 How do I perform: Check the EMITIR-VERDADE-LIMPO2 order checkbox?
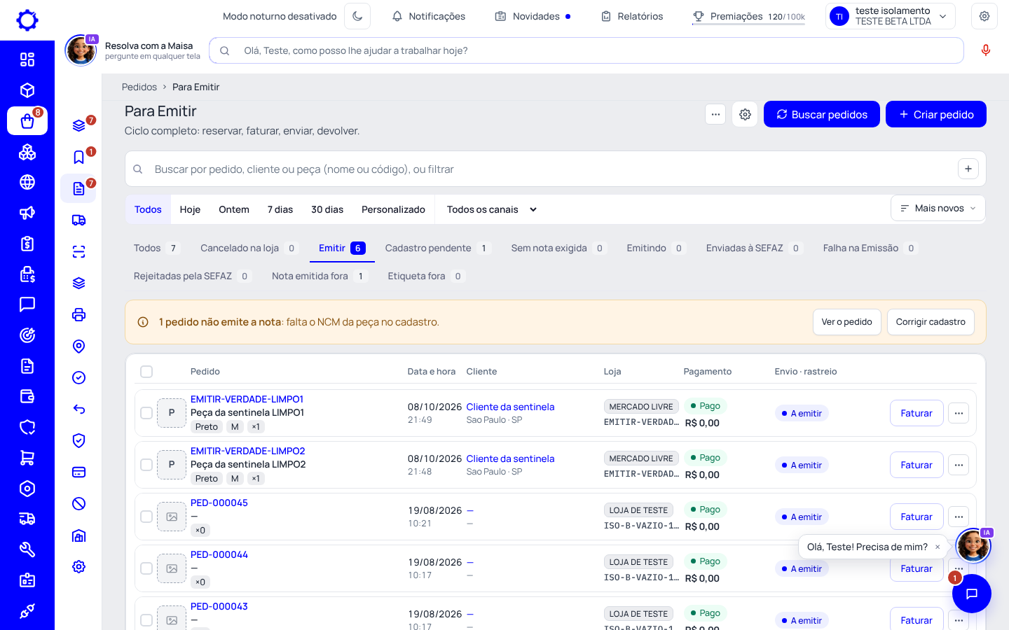[x=146, y=465]
